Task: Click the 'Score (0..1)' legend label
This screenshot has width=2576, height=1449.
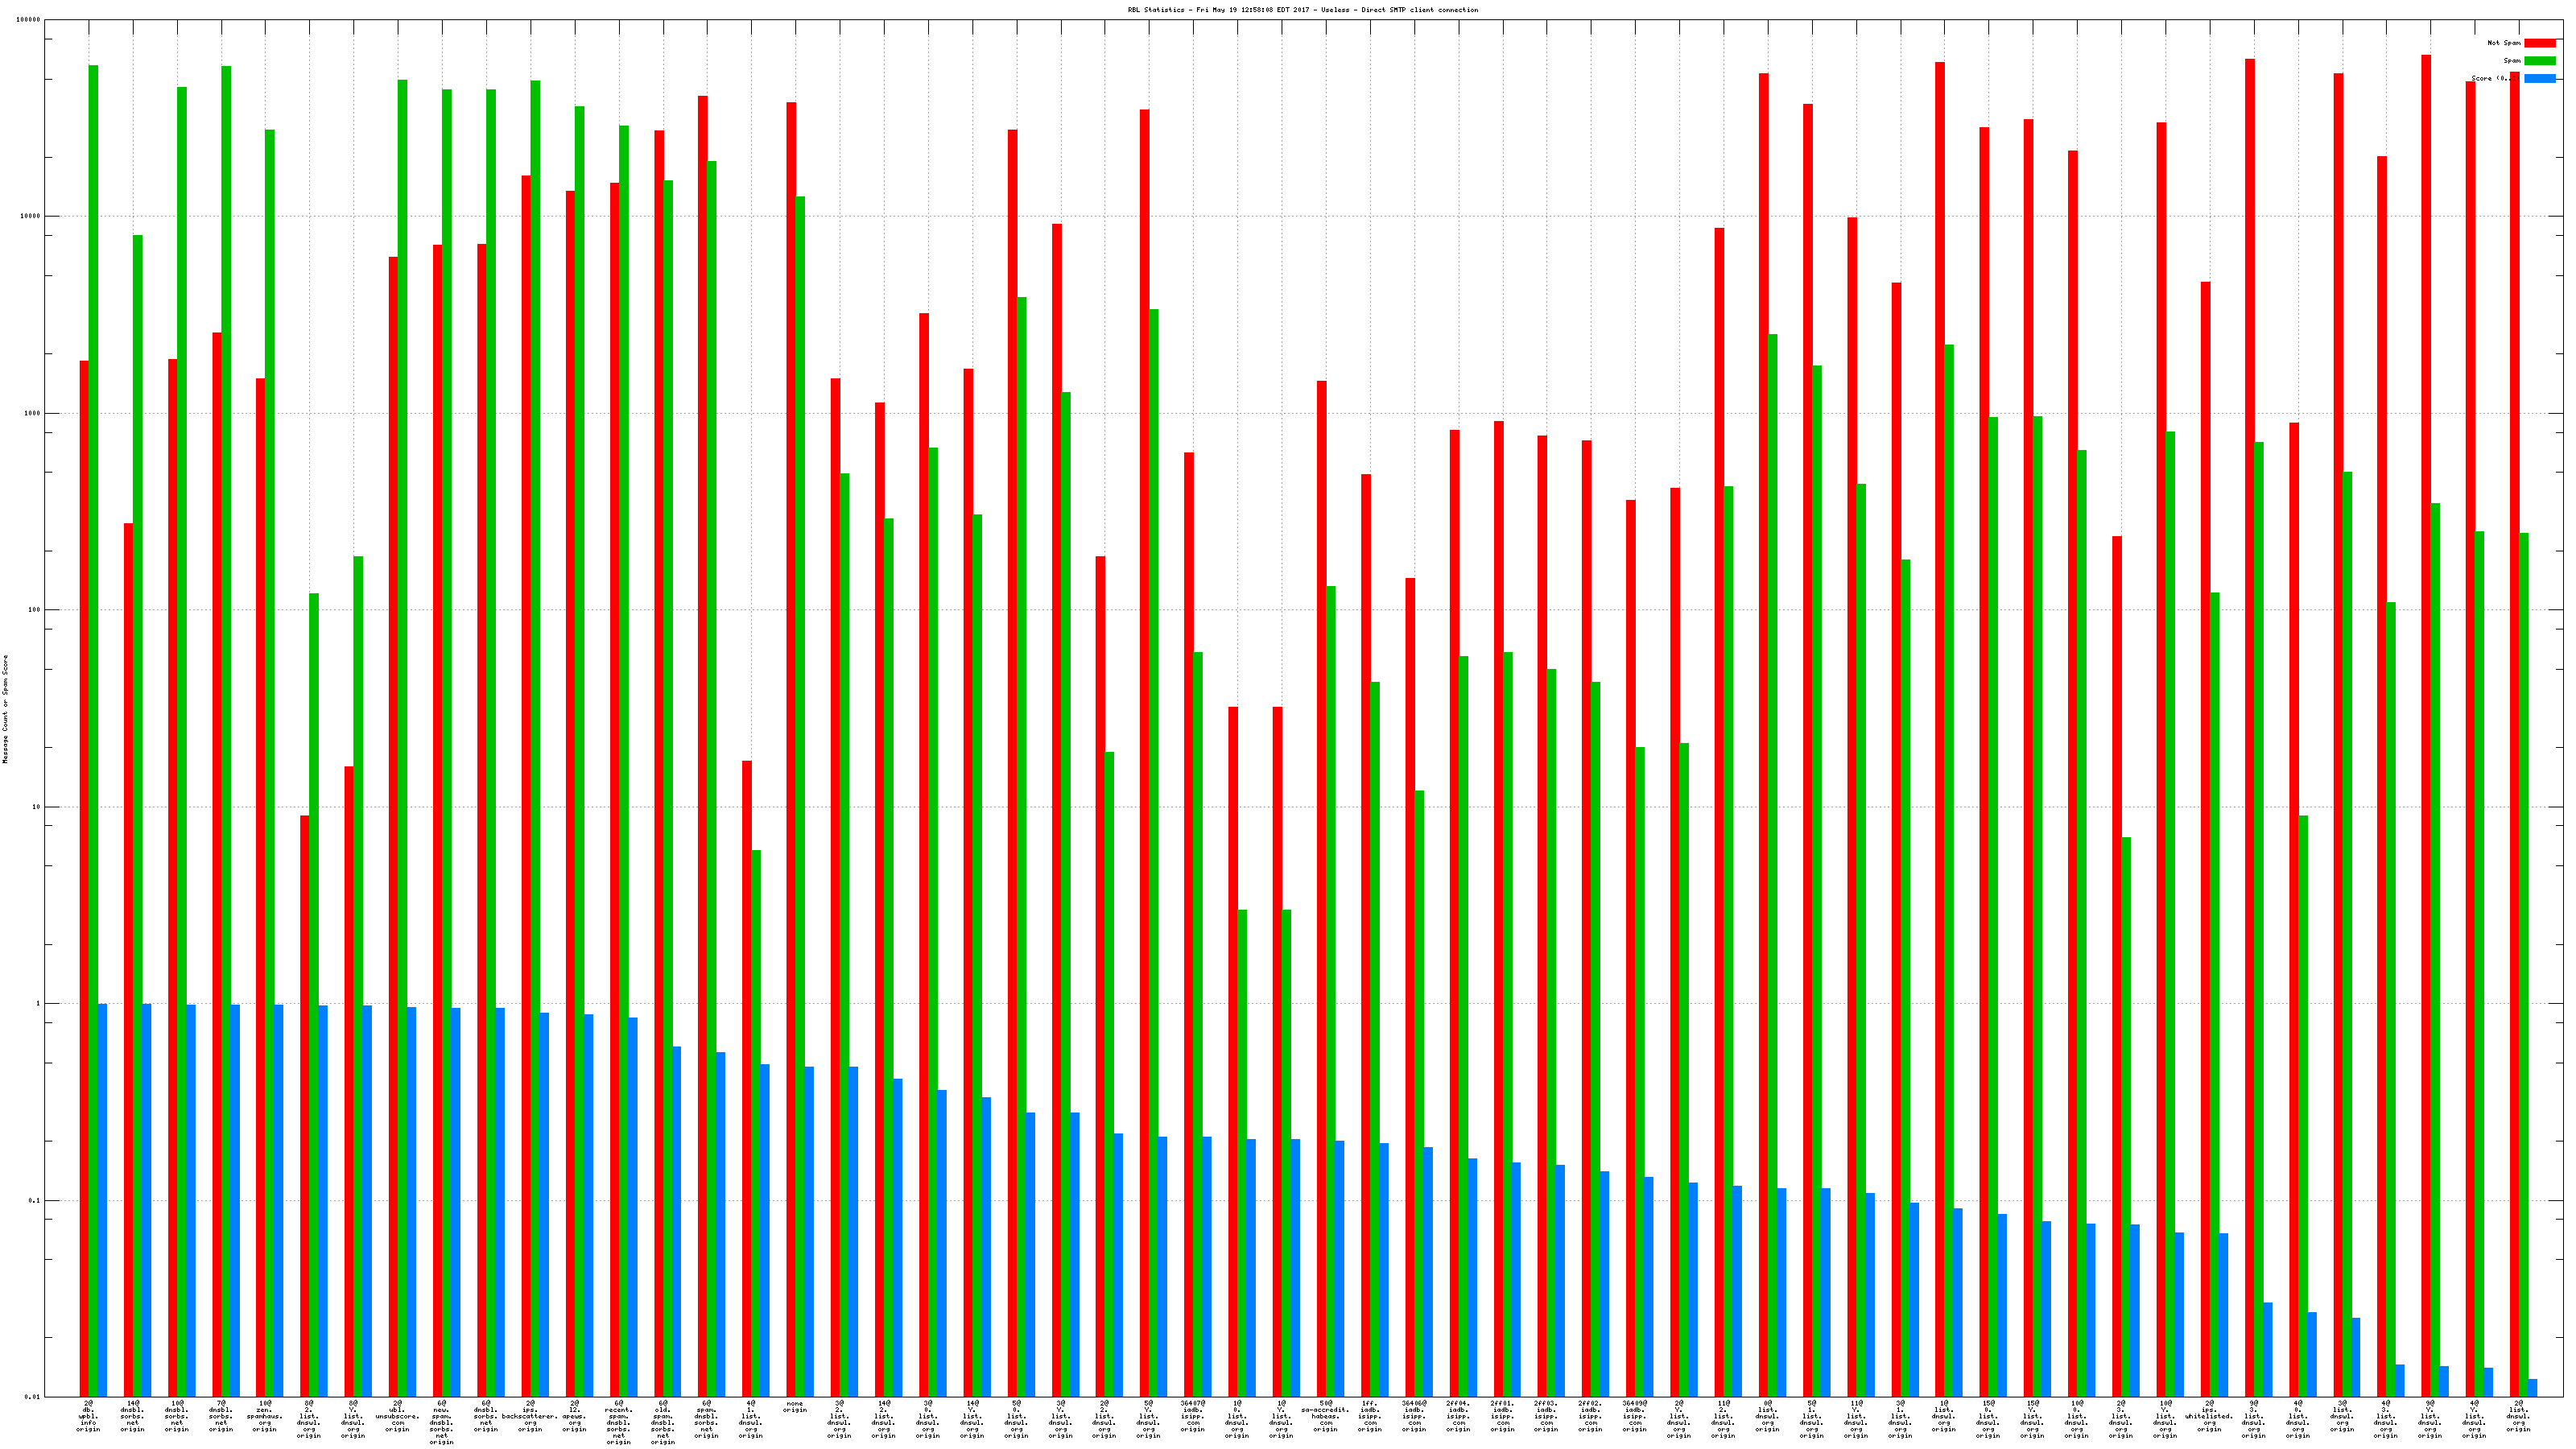Action: pos(2495,78)
